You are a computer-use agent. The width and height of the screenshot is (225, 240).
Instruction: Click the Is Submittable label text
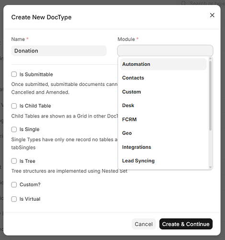36,74
